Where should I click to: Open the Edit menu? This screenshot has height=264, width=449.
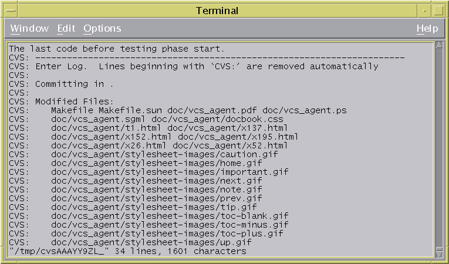pos(66,28)
